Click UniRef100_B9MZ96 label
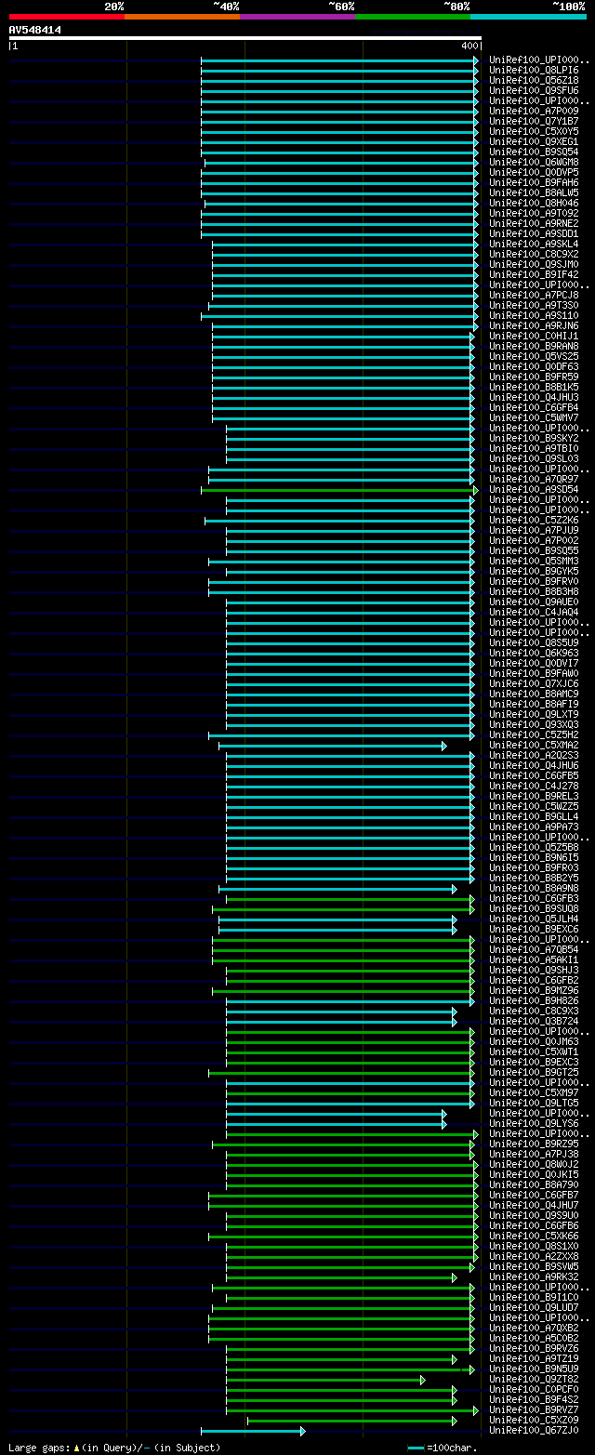This screenshot has width=595, height=1455. pyautogui.click(x=534, y=990)
